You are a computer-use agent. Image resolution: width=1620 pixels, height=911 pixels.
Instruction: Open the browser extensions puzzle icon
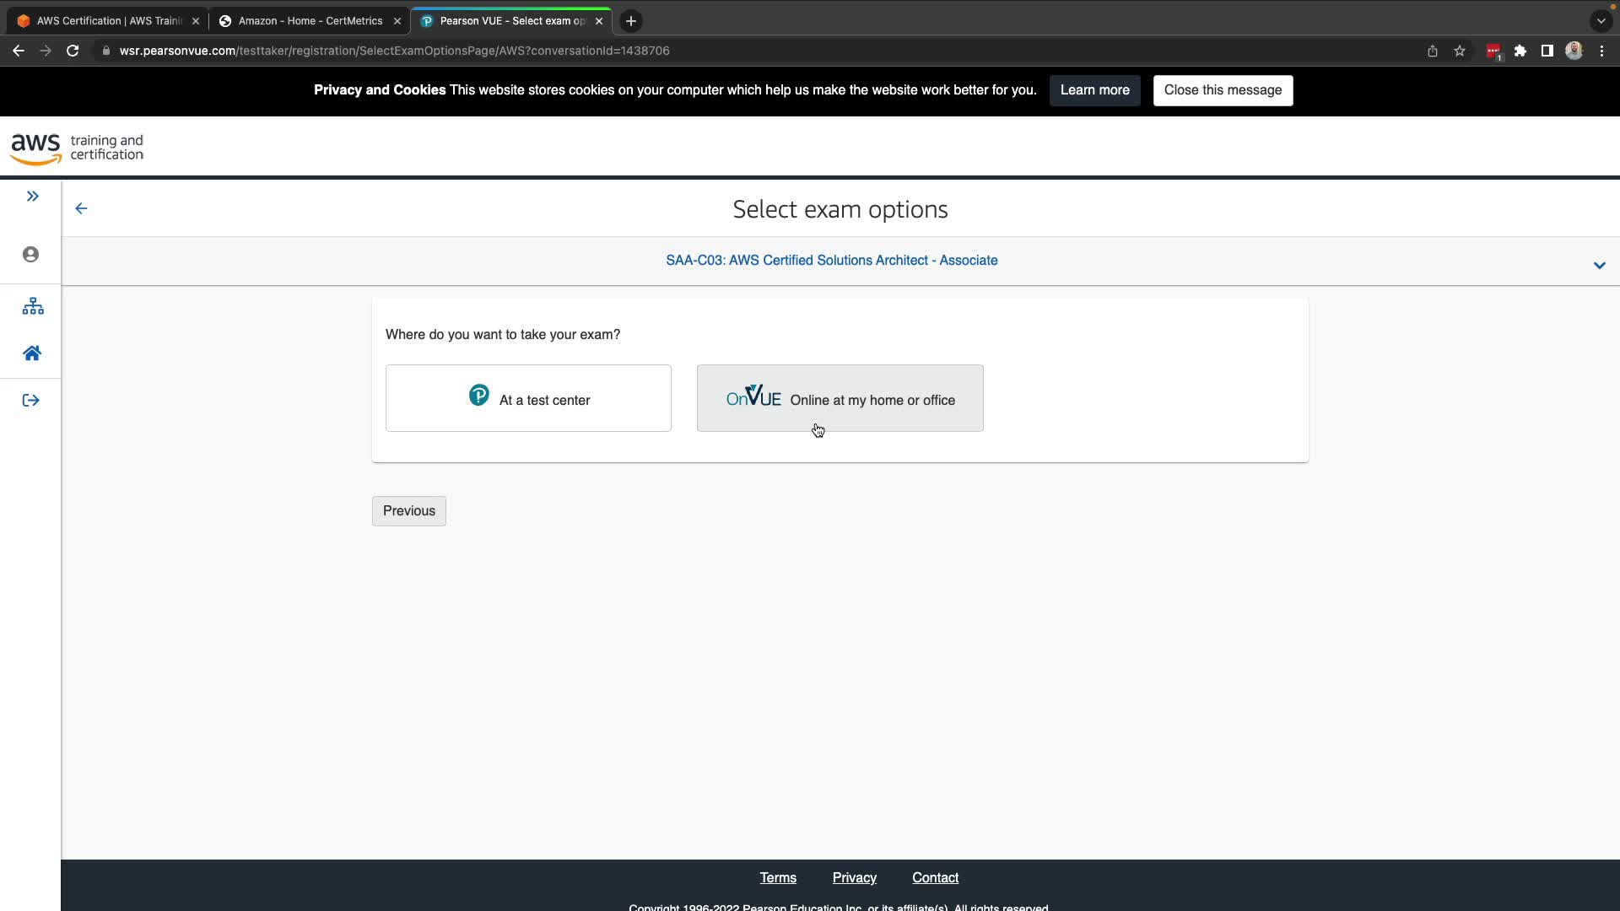[1520, 51]
